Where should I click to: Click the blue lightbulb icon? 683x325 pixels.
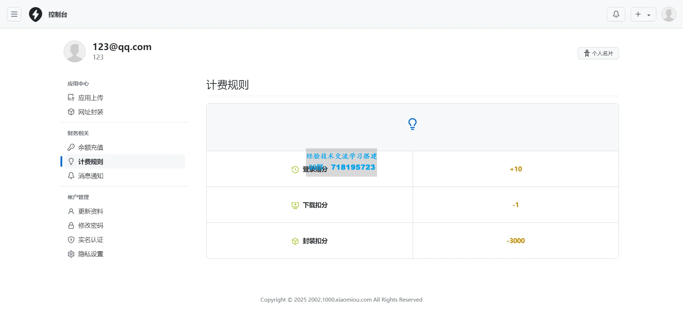pyautogui.click(x=412, y=124)
